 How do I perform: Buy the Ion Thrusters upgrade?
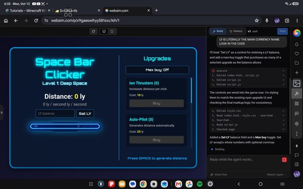tap(157, 103)
